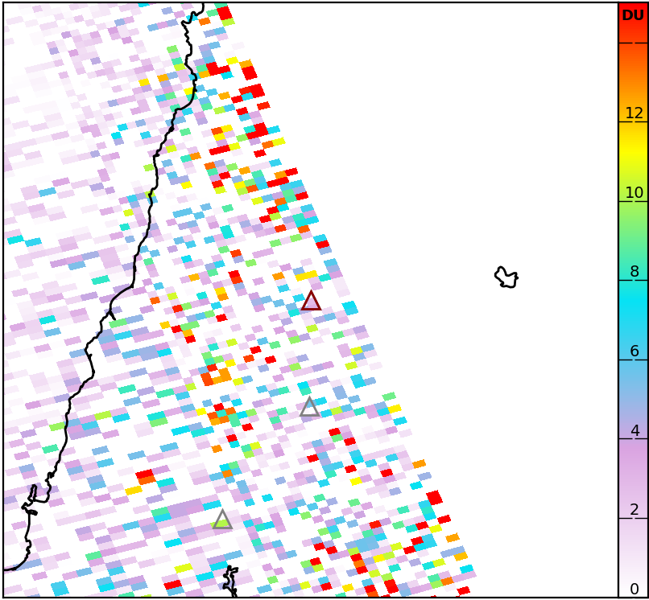Click the gray triangle with green fill
649x600 pixels.
[x=222, y=520]
